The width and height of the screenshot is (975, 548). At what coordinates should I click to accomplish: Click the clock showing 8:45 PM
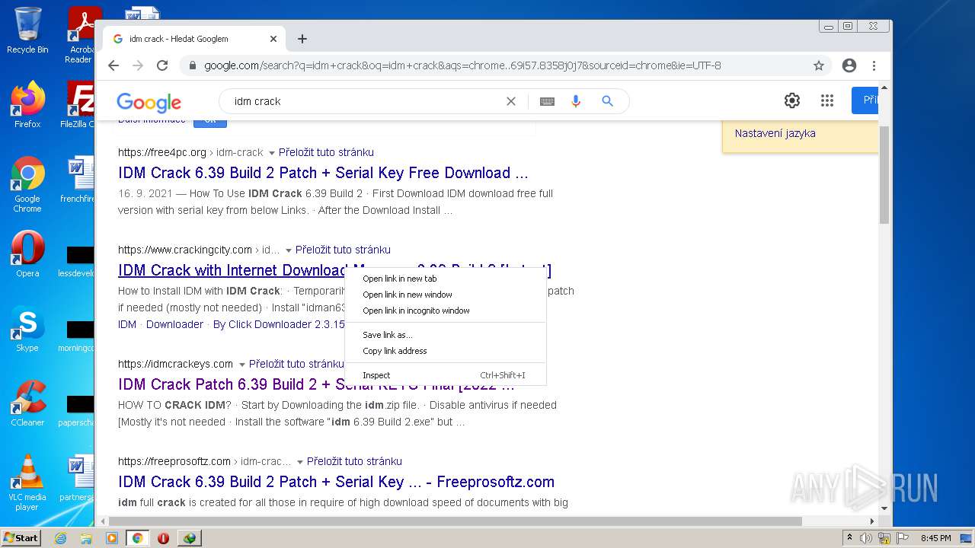click(x=935, y=538)
